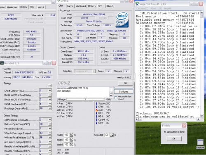The image size is (206, 155).
Task: Switch to the About tab in front CPU-Z
Action: pos(110,6)
